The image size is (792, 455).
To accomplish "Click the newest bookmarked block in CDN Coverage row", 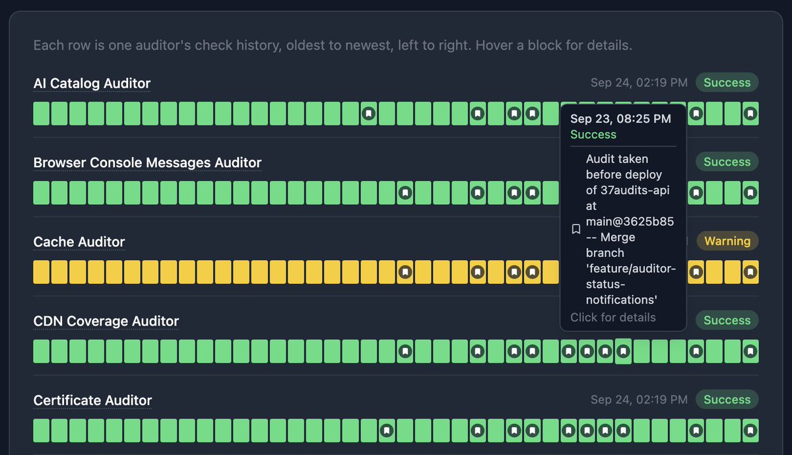I will [x=750, y=351].
